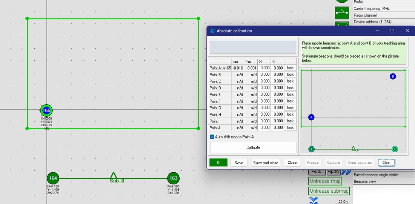This screenshot has width=415, height=204.
Task: Click lock for Point H row
Action: [x=290, y=114]
